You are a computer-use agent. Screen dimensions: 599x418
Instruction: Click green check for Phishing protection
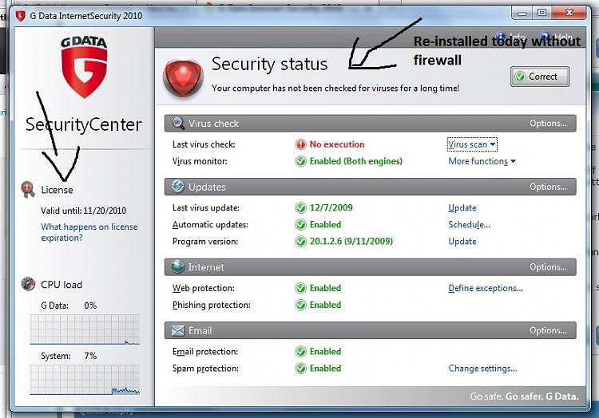[x=300, y=305]
